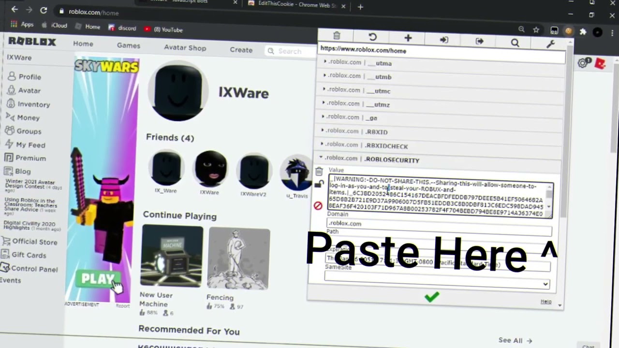Open Official Store in the sidebar

coord(29,241)
